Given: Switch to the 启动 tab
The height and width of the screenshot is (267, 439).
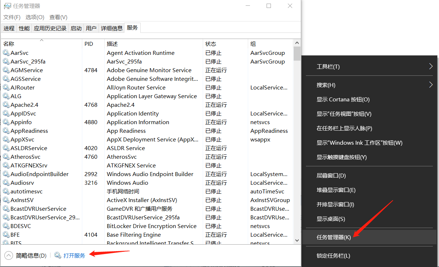Looking at the screenshot, I should pyautogui.click(x=76, y=28).
